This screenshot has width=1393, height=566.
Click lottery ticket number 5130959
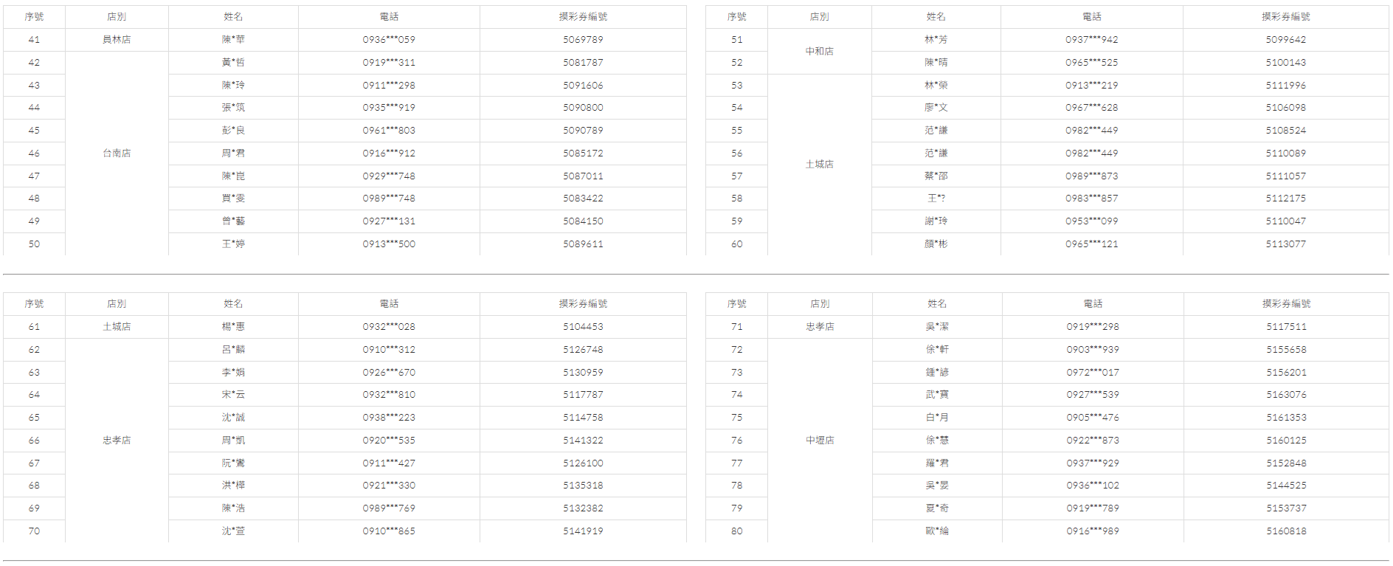[x=583, y=373]
